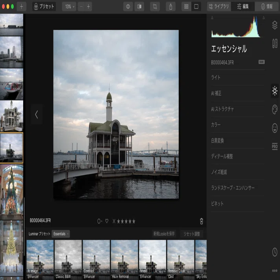This screenshot has width=280, height=280.
Task: Expand the ランドスケープ・エンハンサー tool
Action: [238, 188]
